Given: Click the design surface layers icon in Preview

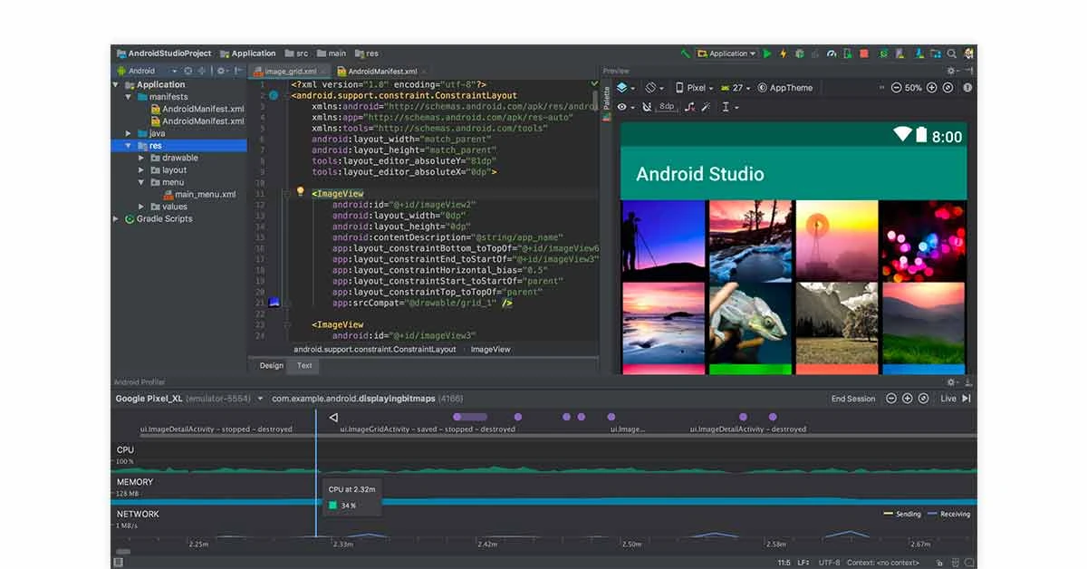Looking at the screenshot, I should 621,87.
